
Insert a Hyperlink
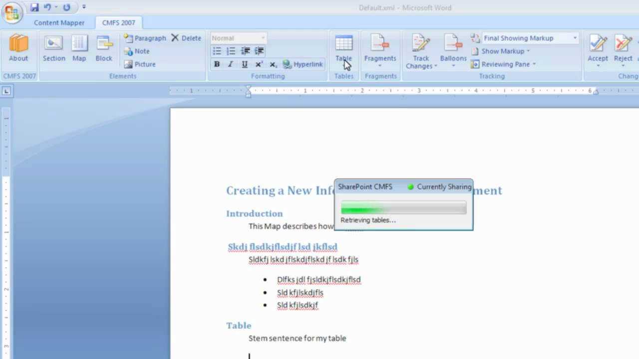pos(303,64)
